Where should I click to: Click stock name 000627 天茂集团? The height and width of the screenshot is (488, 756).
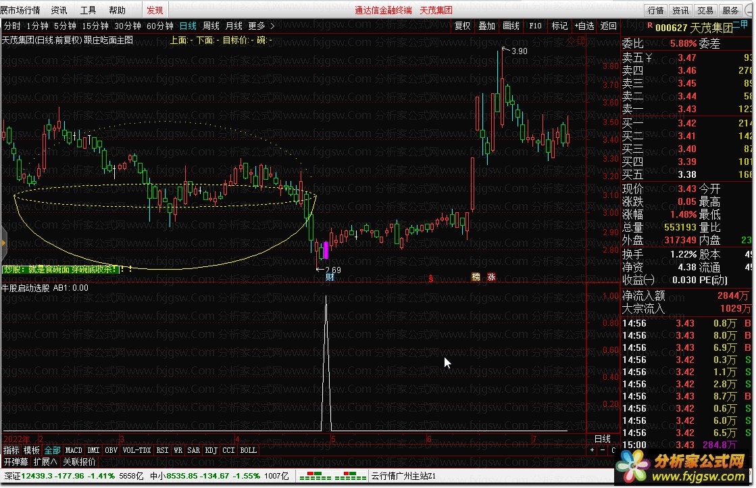pyautogui.click(x=694, y=28)
